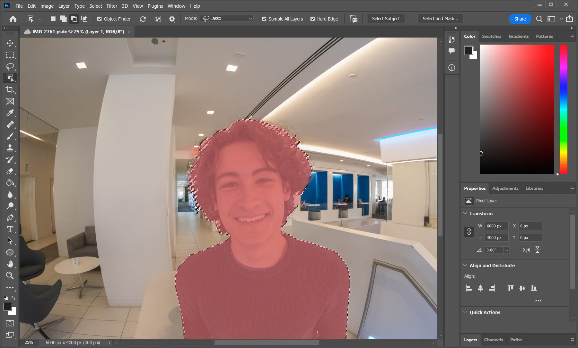
Task: Collapse the Transform section
Action: [x=465, y=213]
